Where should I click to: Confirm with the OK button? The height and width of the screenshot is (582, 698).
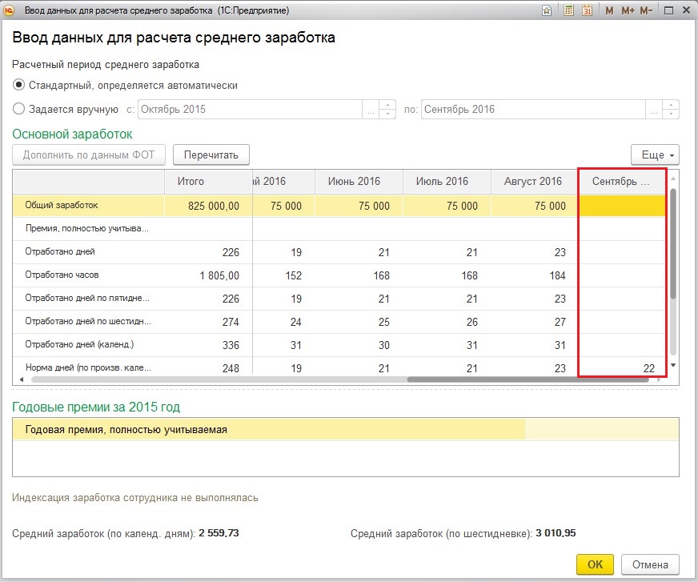pyautogui.click(x=595, y=564)
